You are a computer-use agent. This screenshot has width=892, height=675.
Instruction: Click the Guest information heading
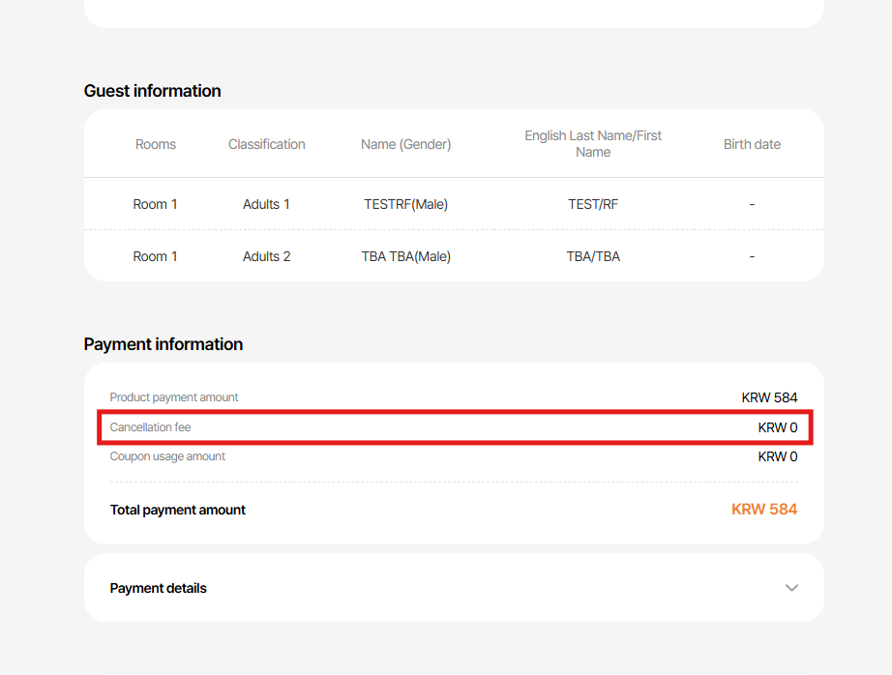(153, 91)
